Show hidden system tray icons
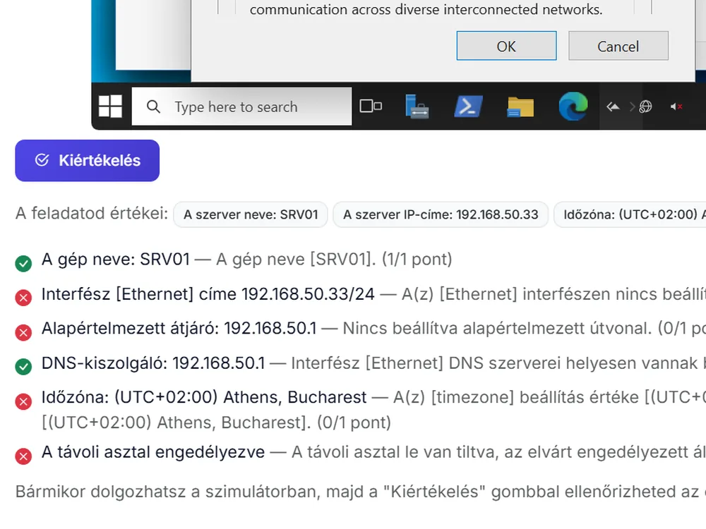This screenshot has height=529, width=706. pyautogui.click(x=613, y=107)
